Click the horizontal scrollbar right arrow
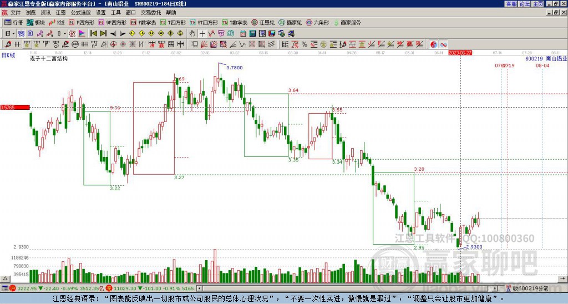Screen dimensions: 568x304 (x=495, y=288)
